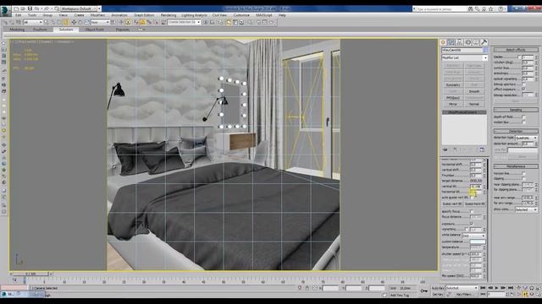
Task: Open the Rendering menu
Action: point(169,15)
